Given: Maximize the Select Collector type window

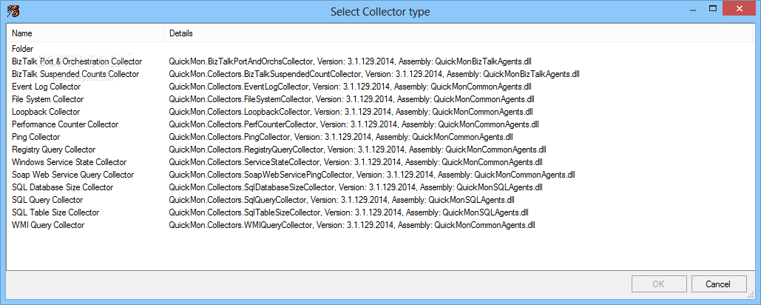Looking at the screenshot, I should pyautogui.click(x=712, y=9).
